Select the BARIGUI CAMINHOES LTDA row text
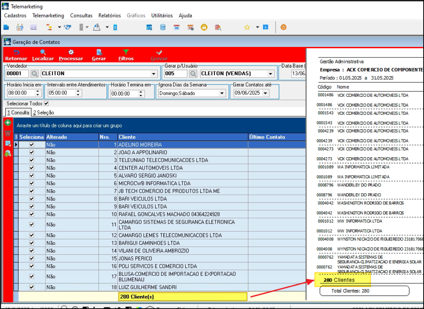424x309 pixels. click(x=149, y=243)
